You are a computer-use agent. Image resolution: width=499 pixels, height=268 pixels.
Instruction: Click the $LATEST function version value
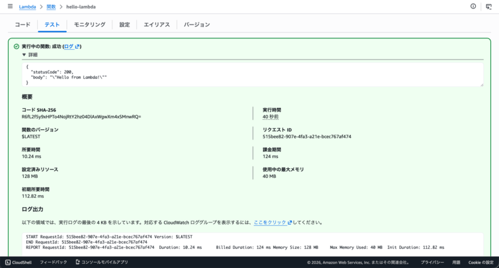pyautogui.click(x=31, y=136)
